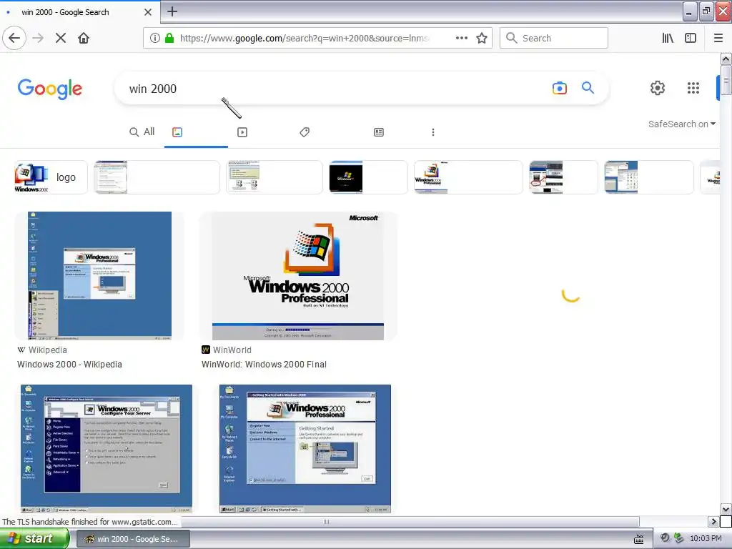Image resolution: width=732 pixels, height=549 pixels.
Task: Switch to the News tab icon
Action: coord(379,132)
